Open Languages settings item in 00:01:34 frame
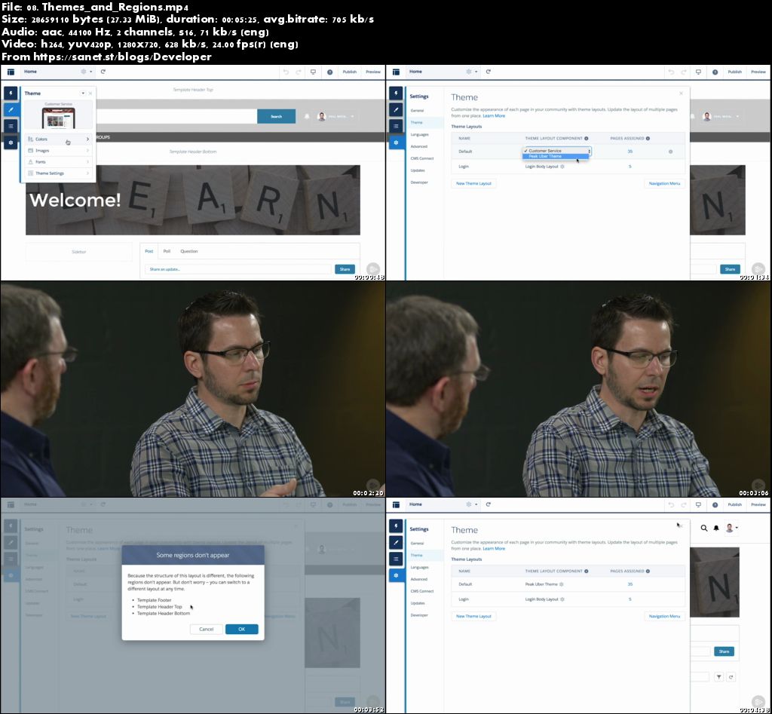Screen dimensions: 772x714 (419, 134)
